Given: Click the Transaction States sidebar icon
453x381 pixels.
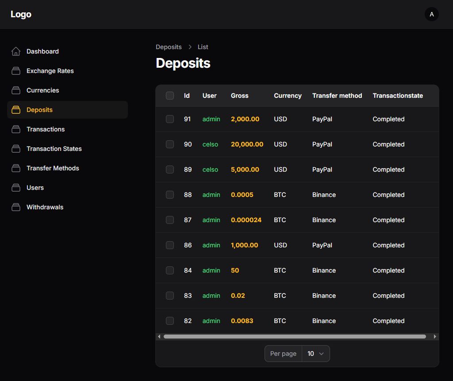Looking at the screenshot, I should (16, 149).
